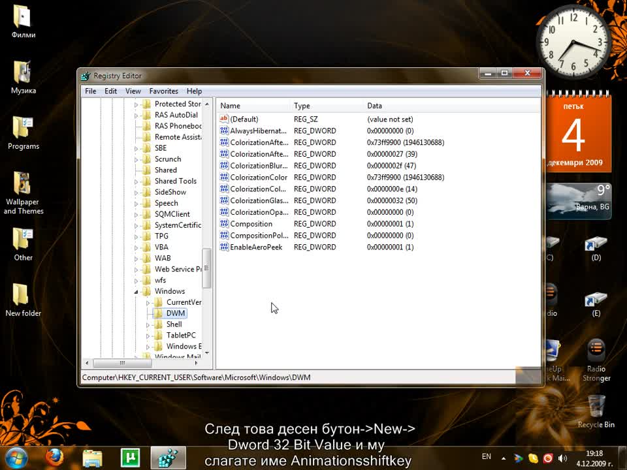Launch Firefox from the taskbar
Screen dimensions: 627x470
[x=54, y=458]
